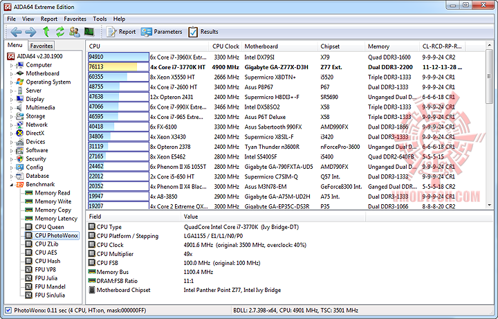This screenshot has height=319, width=498.
Task: Select the Memory Latency benchmark icon
Action: point(29,218)
